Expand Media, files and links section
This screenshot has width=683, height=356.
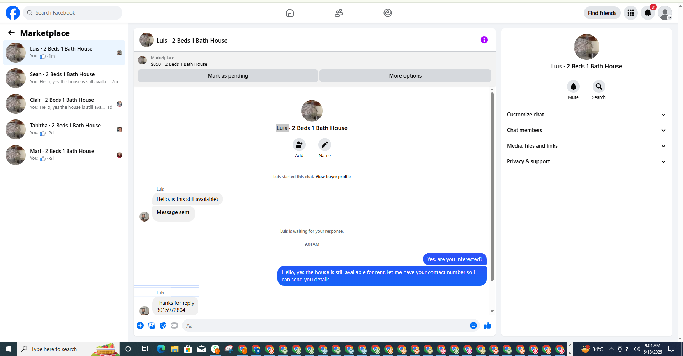click(x=587, y=146)
